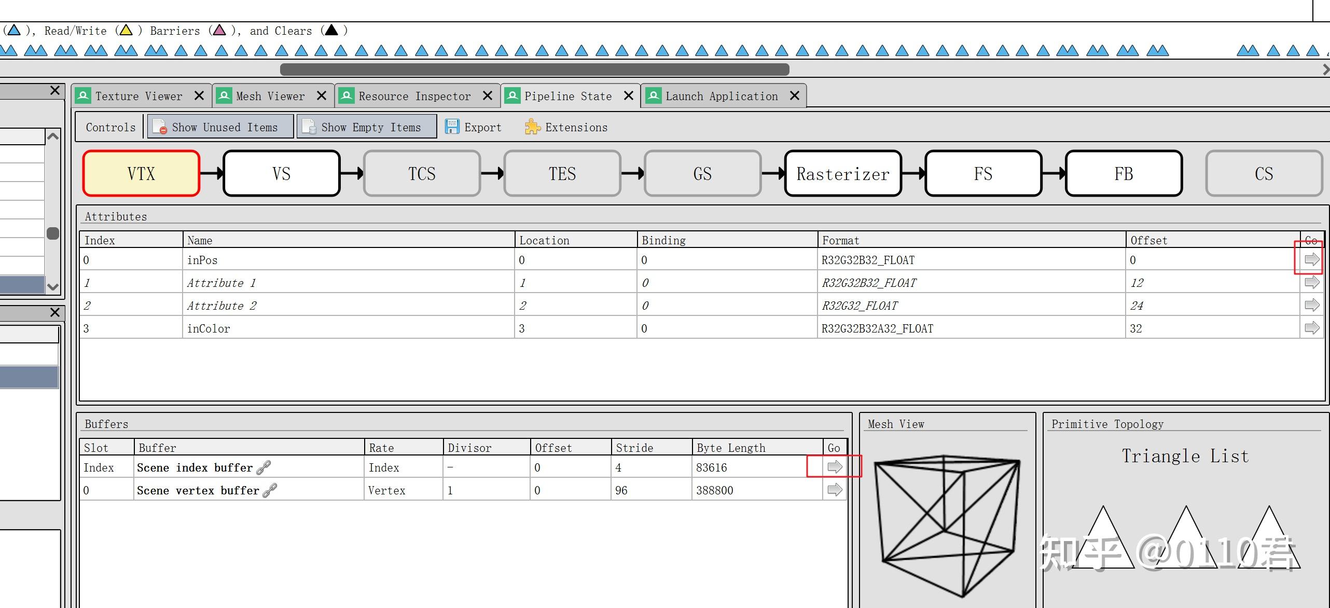The image size is (1330, 608).
Task: Click Go arrow for inColor attribute
Action: 1311,328
